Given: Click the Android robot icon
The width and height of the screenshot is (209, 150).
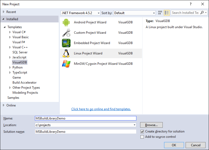Looking at the screenshot, I should click(x=66, y=22).
